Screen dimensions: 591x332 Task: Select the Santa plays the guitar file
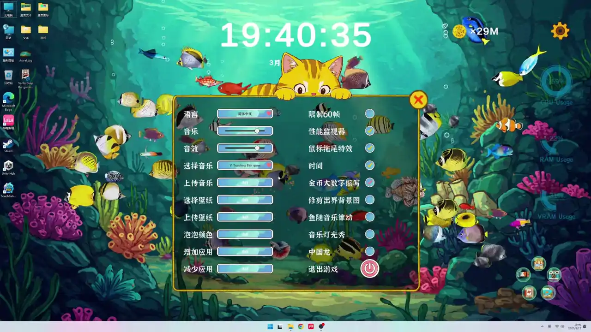26,79
